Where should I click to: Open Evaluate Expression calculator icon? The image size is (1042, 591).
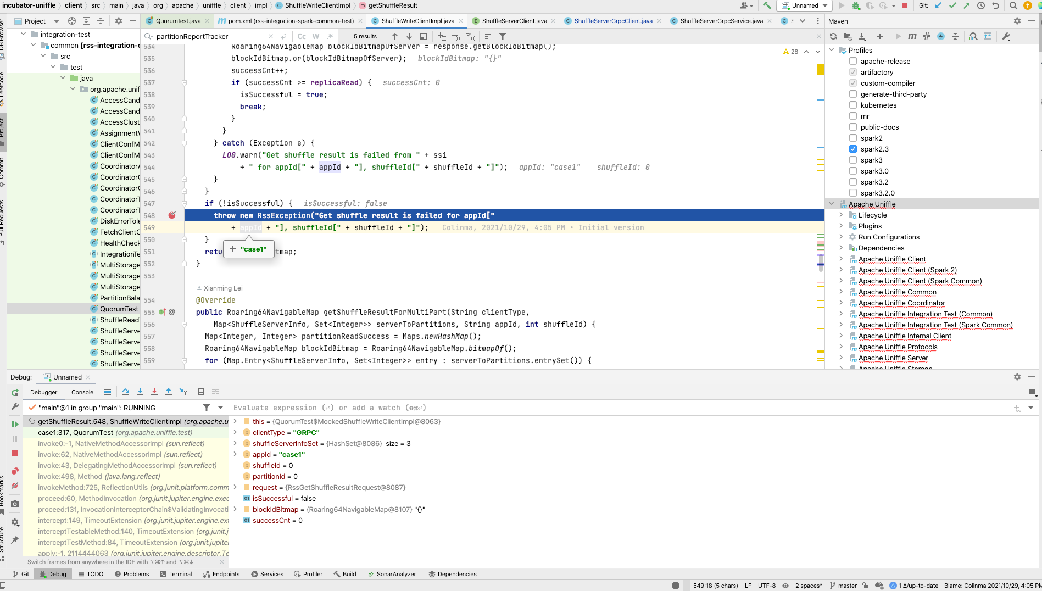click(x=201, y=392)
